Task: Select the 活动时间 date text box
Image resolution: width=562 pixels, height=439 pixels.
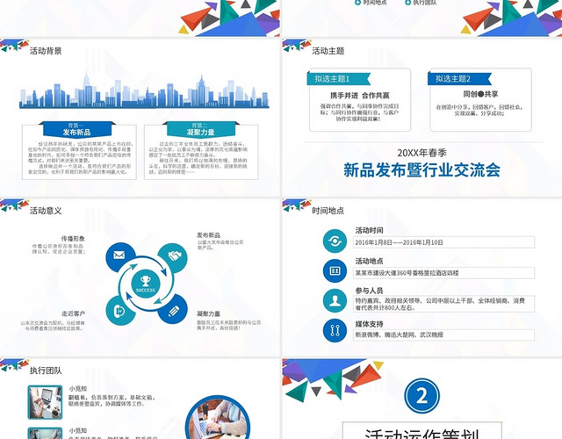Action: [443, 242]
